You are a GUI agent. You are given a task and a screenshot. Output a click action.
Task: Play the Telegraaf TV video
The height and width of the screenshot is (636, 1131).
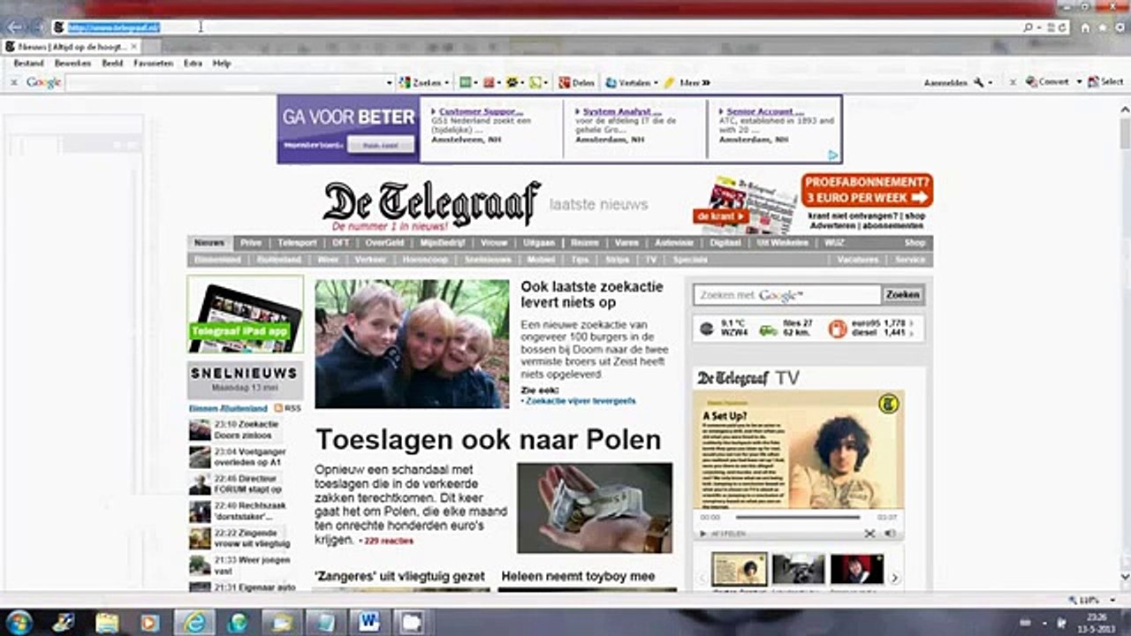[x=703, y=534]
